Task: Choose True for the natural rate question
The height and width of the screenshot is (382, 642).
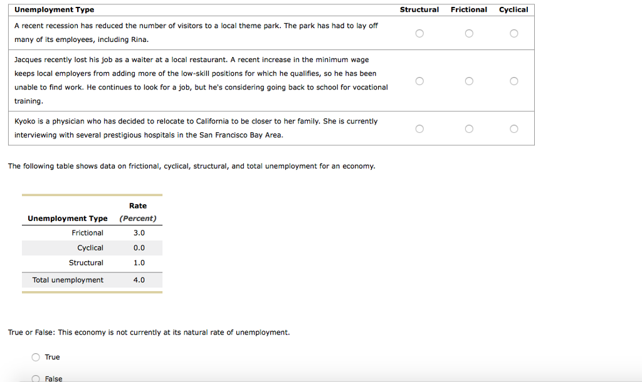Action: pos(36,357)
